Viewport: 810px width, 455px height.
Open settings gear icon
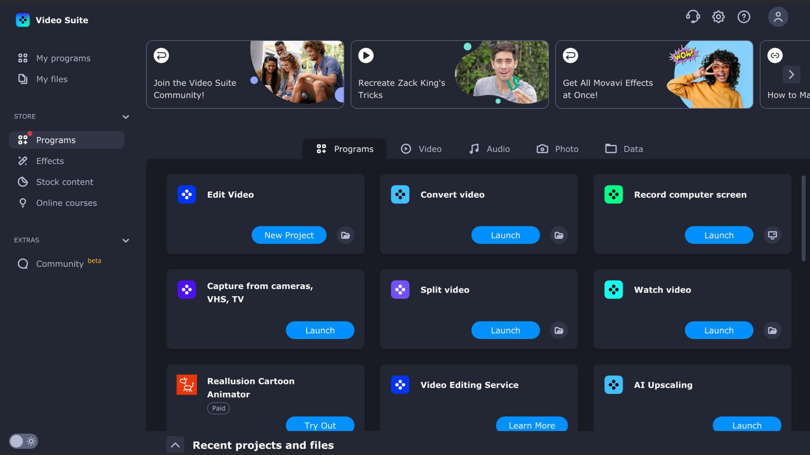click(x=718, y=17)
